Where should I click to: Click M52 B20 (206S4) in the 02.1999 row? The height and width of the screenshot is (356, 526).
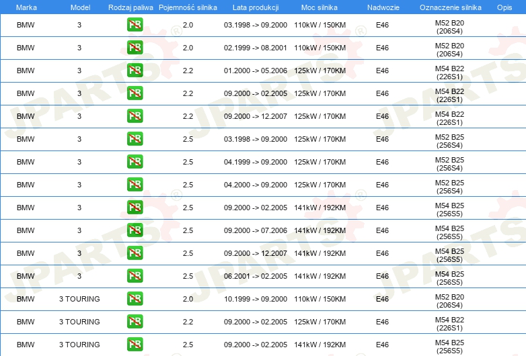[x=449, y=50]
